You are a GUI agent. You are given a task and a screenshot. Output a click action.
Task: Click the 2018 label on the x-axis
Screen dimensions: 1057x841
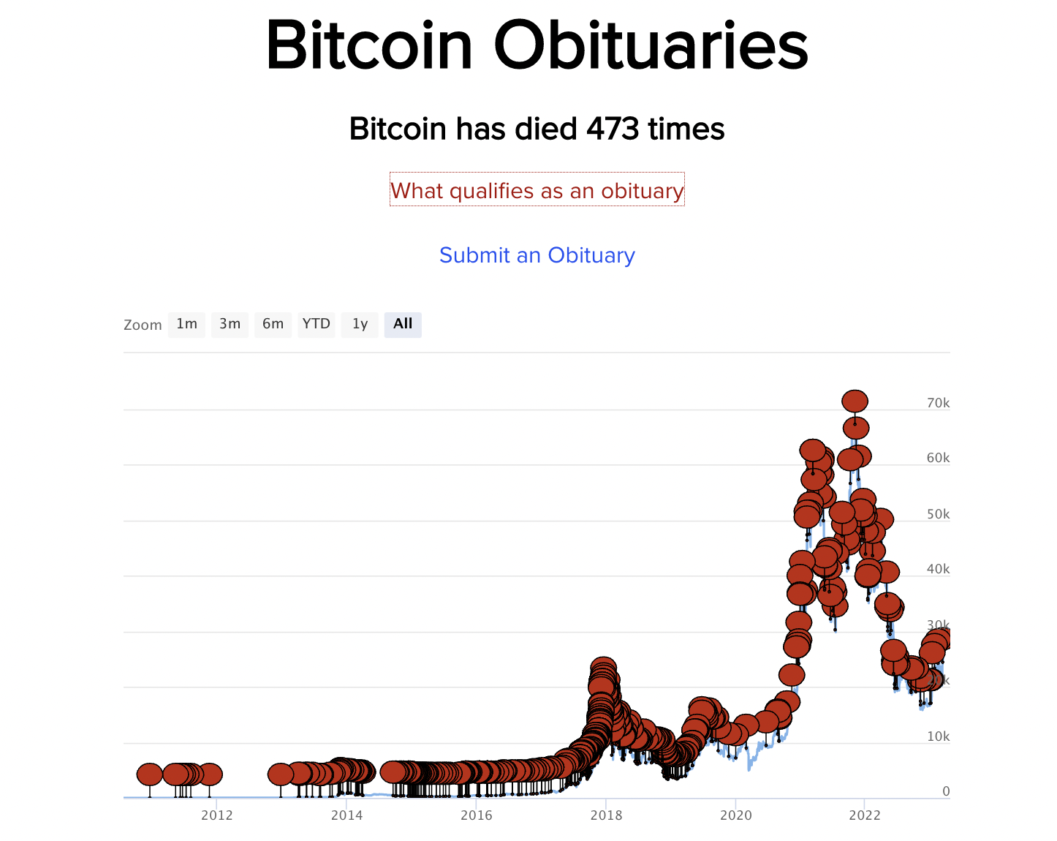606,815
